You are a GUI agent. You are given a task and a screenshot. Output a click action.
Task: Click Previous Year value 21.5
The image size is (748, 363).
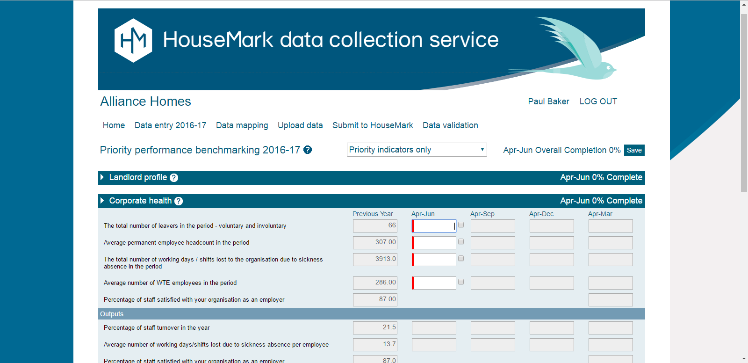pos(375,328)
